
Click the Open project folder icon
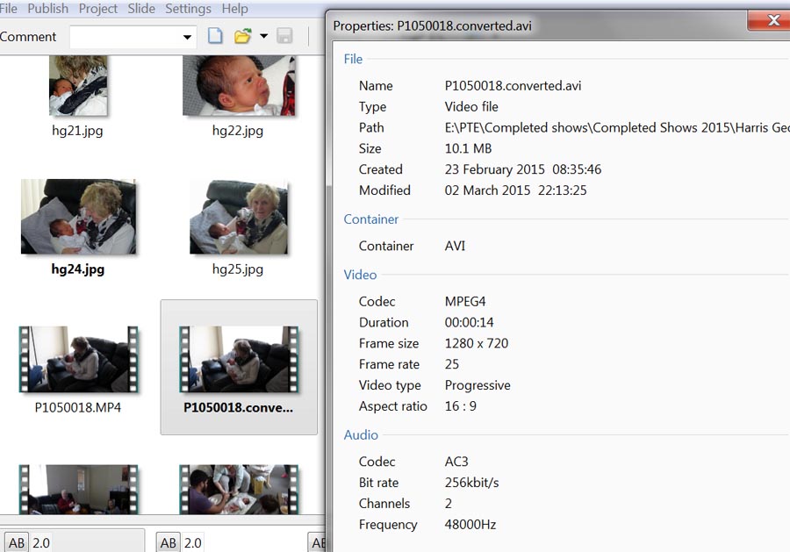[242, 36]
